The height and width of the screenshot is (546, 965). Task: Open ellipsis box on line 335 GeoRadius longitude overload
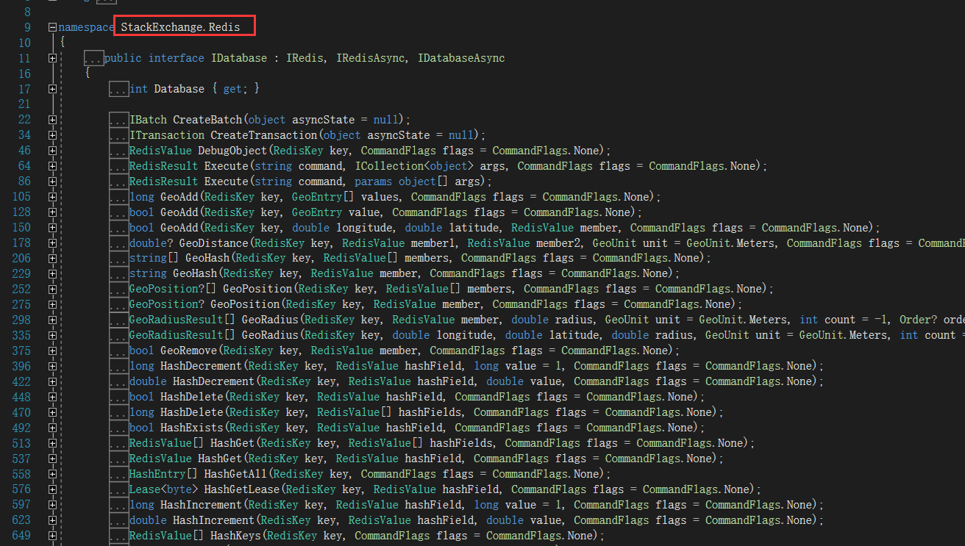coord(118,336)
